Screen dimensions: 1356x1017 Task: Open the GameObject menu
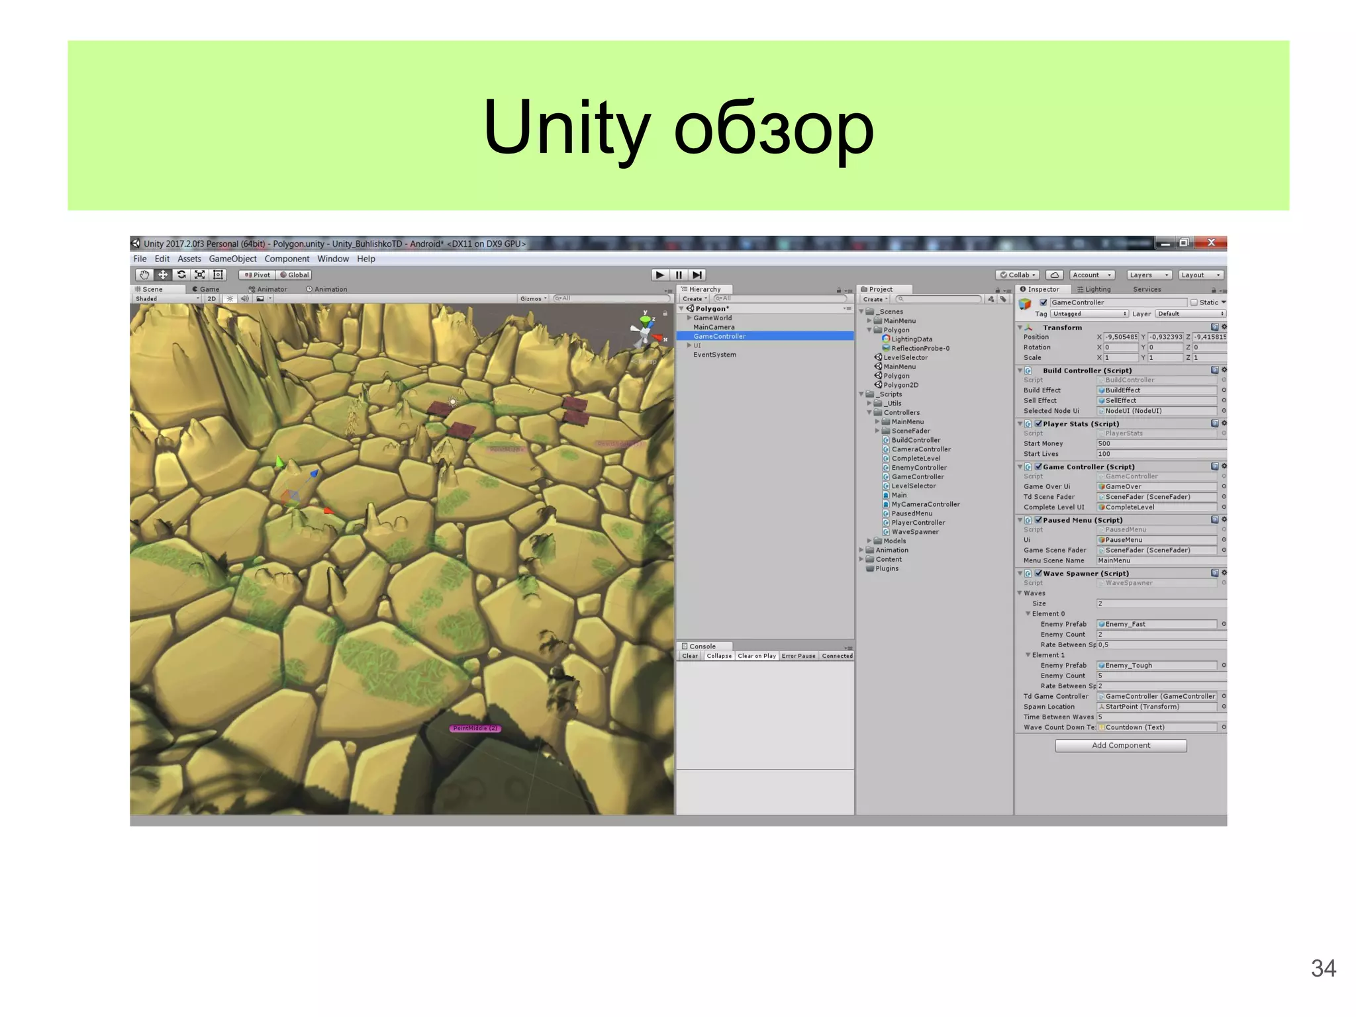click(x=232, y=259)
